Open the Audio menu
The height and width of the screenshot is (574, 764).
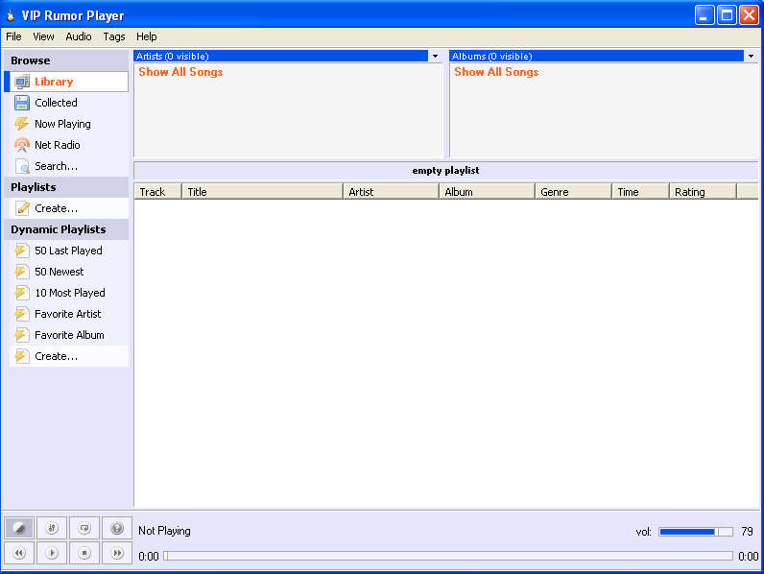pos(79,36)
